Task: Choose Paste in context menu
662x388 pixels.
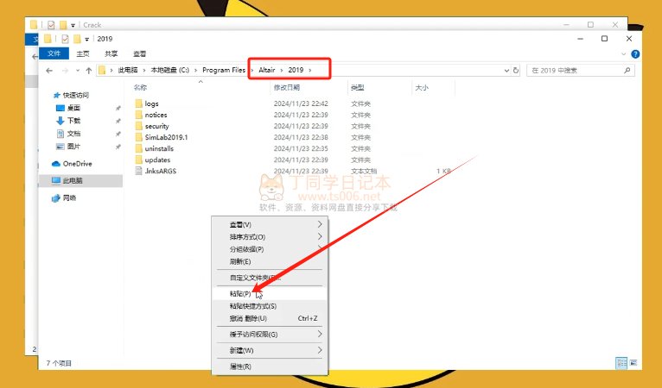Action: (270, 294)
